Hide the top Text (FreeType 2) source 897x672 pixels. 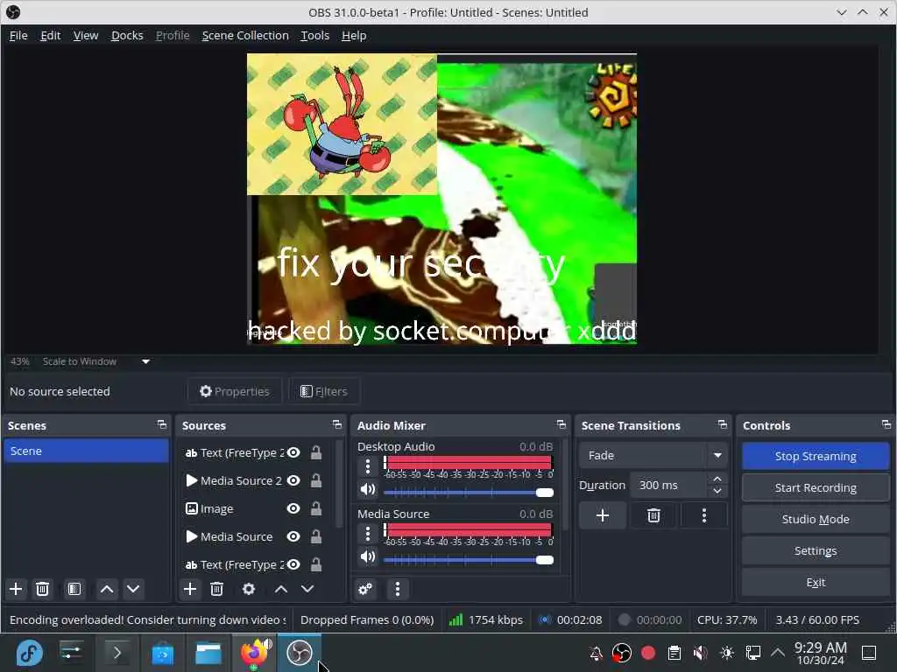(293, 452)
